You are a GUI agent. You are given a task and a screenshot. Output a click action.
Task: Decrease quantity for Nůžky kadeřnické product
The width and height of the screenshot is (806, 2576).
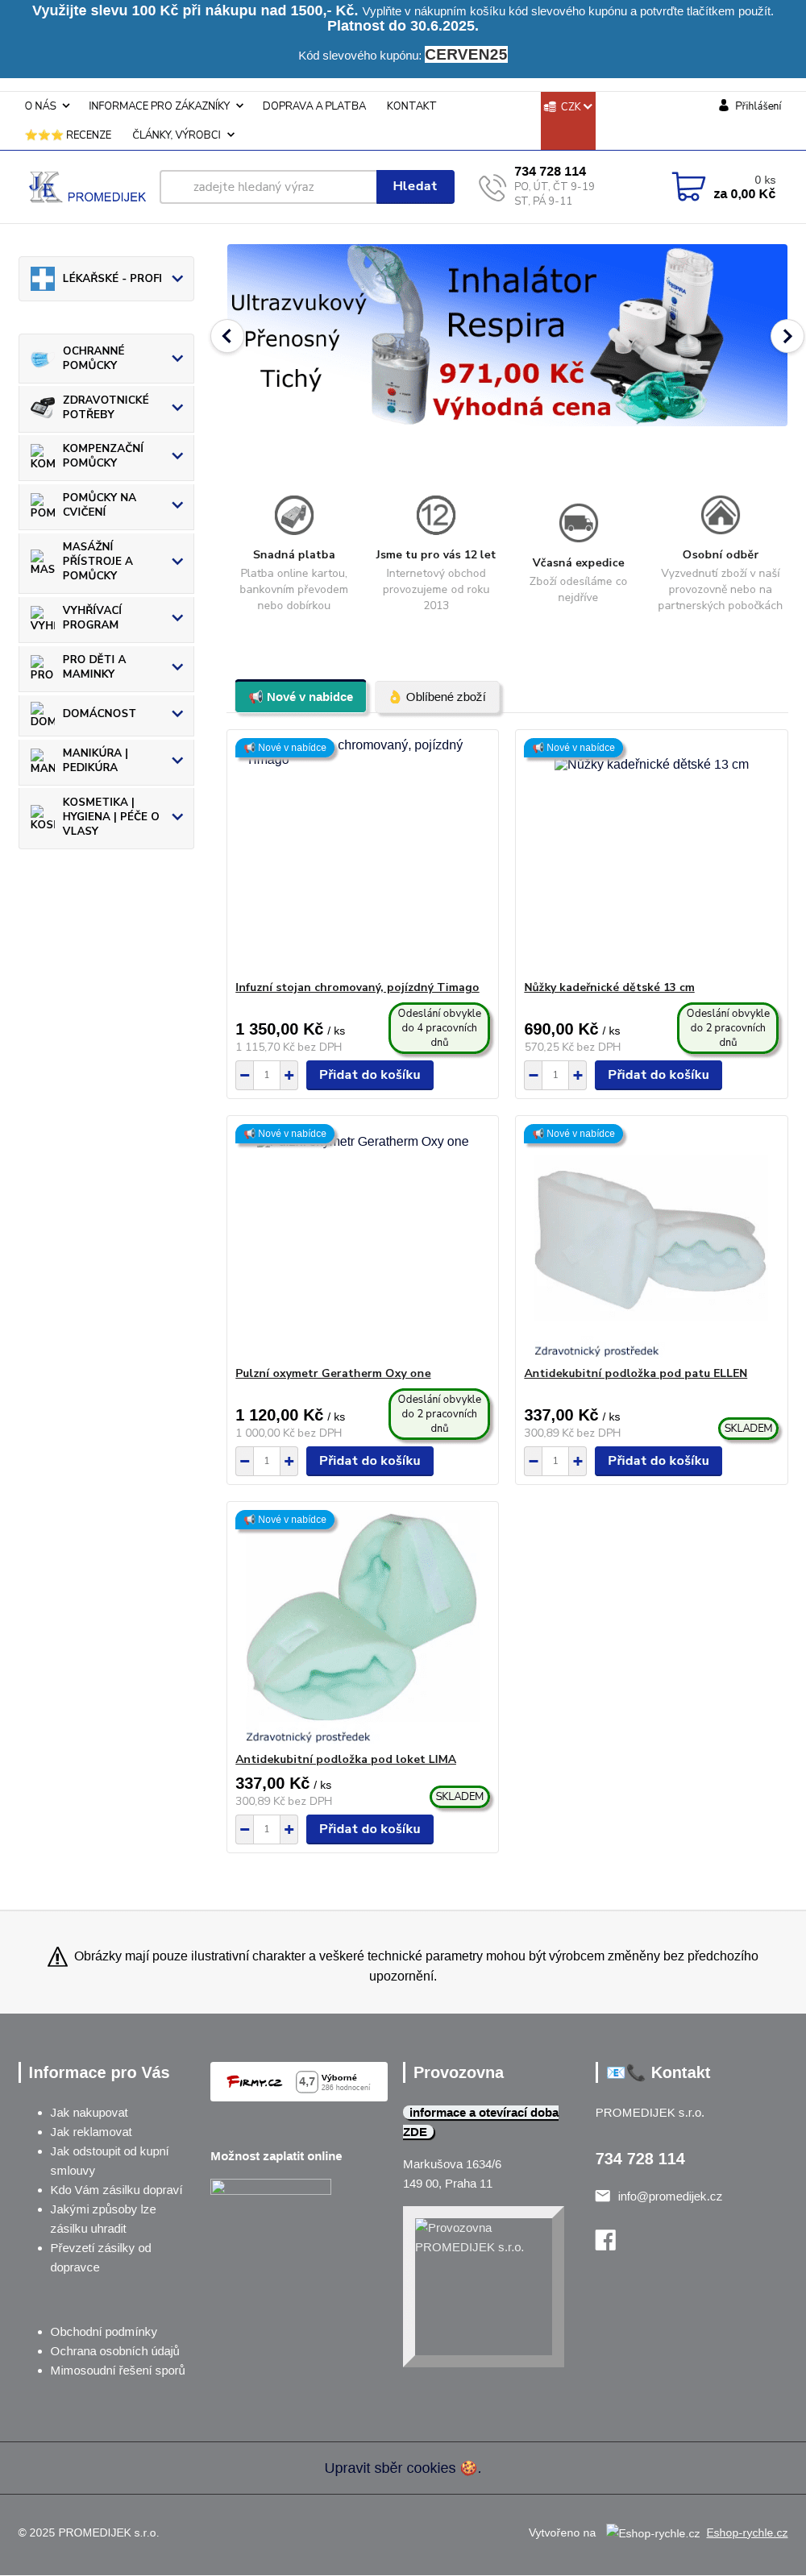click(534, 1075)
